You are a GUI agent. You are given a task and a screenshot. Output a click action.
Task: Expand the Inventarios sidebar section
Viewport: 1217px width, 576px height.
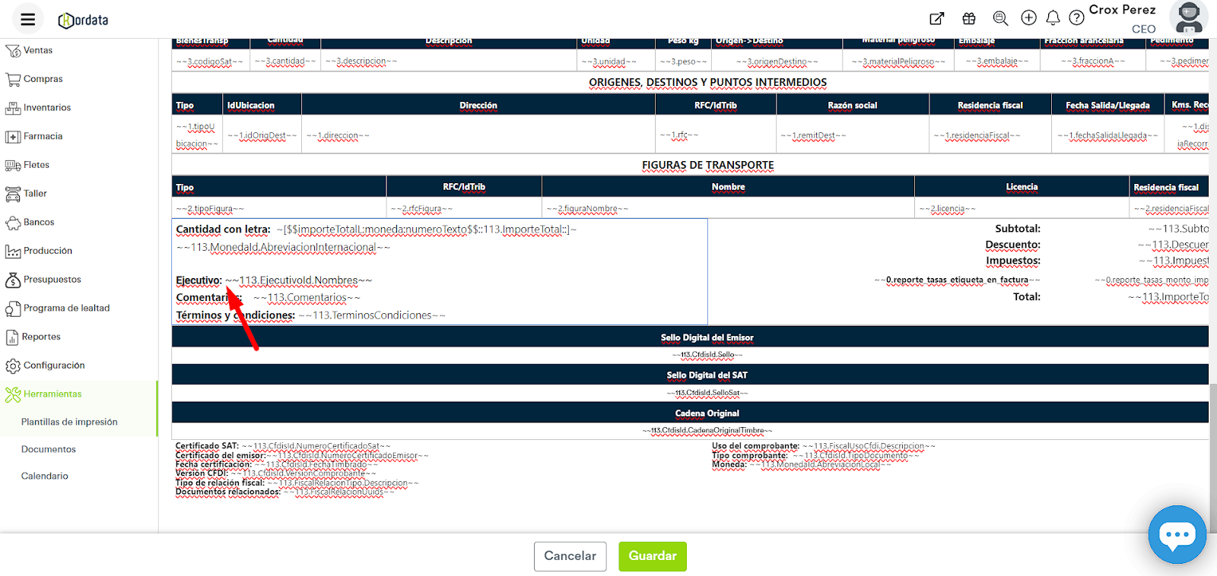(x=46, y=108)
